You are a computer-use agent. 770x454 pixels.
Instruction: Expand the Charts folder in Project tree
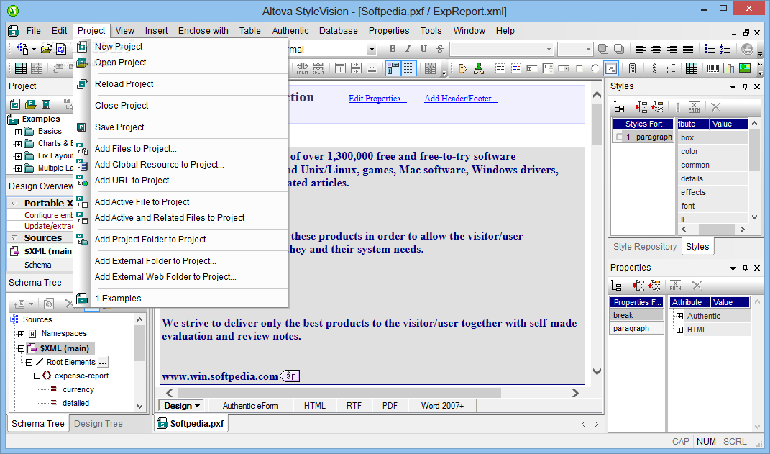pos(18,144)
